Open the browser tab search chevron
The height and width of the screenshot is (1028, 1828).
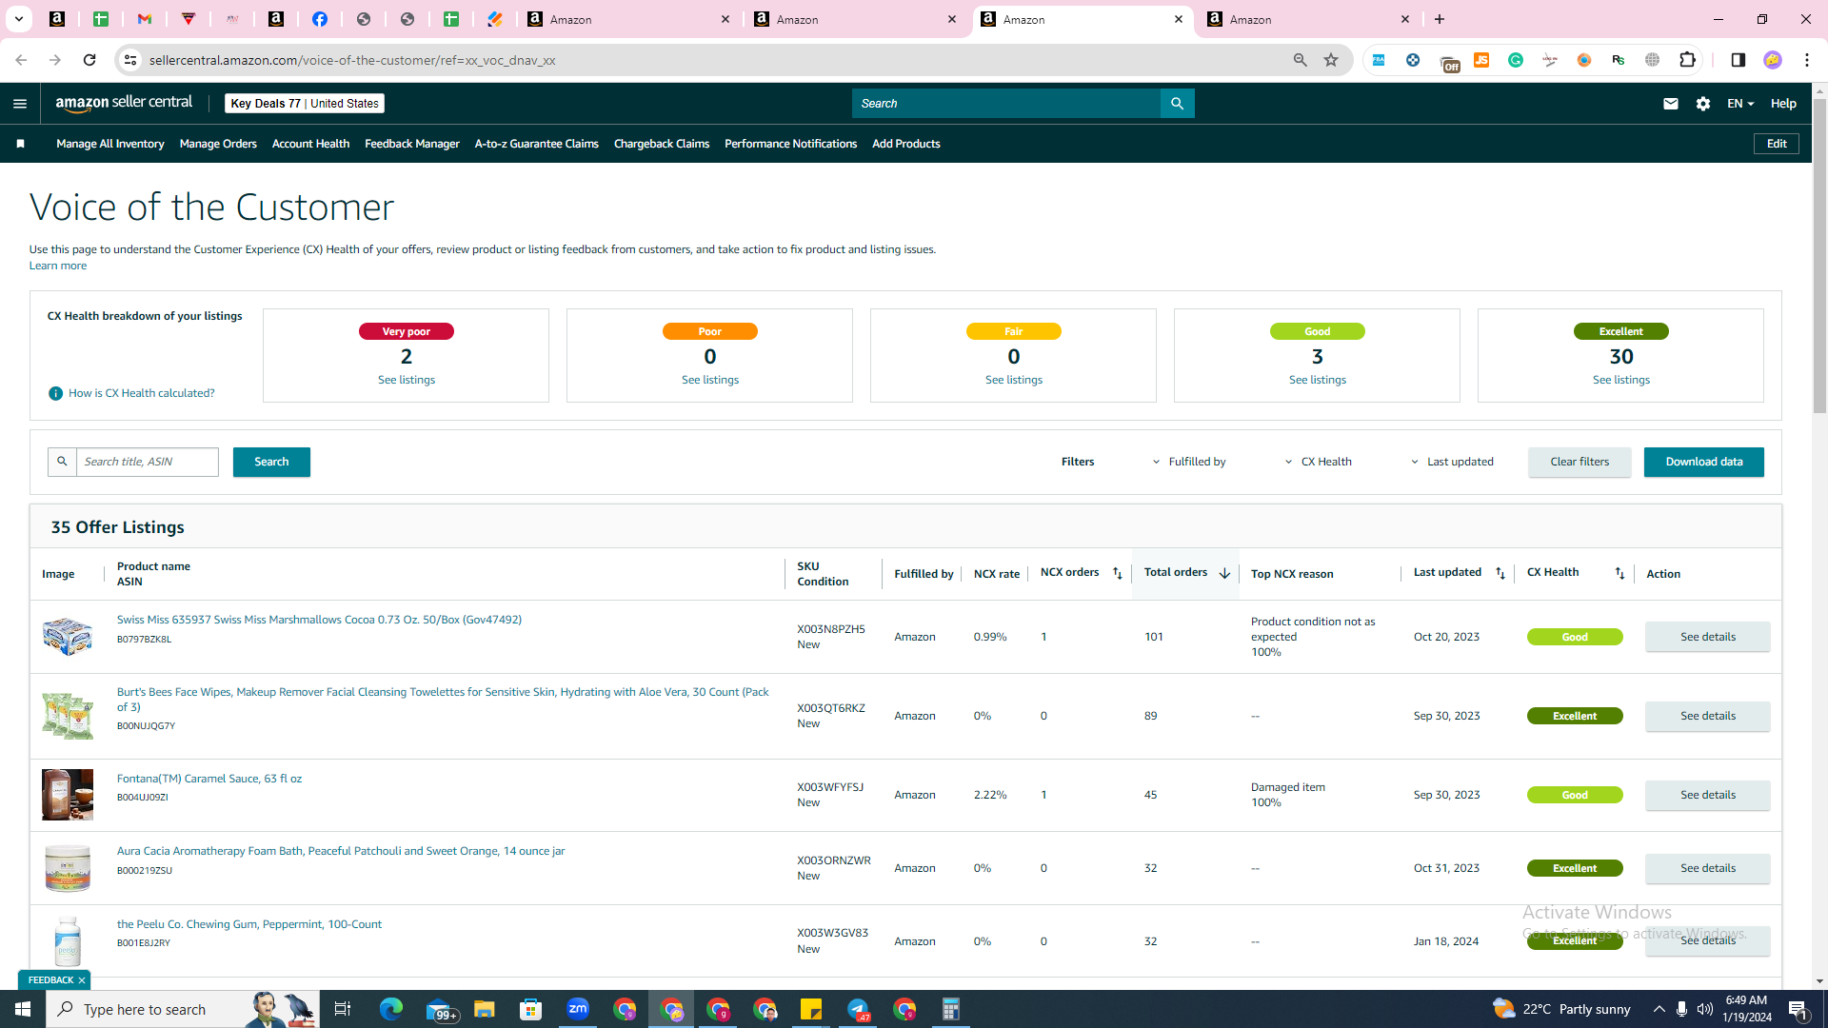coord(18,19)
